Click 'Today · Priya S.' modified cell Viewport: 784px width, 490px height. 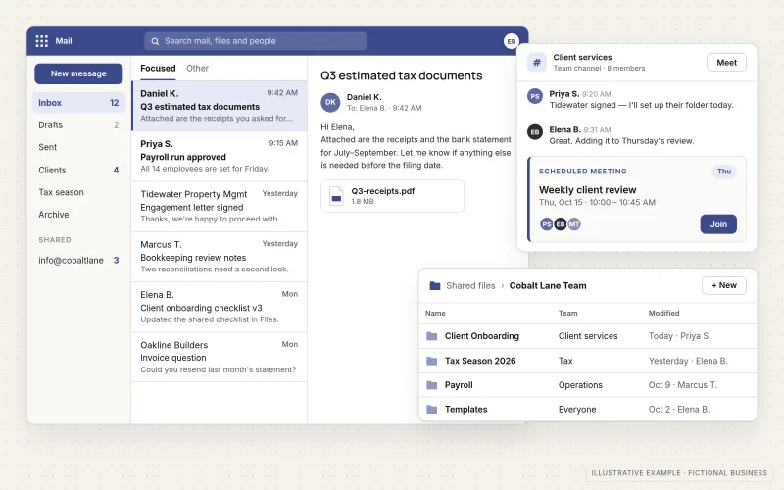pyautogui.click(x=679, y=336)
